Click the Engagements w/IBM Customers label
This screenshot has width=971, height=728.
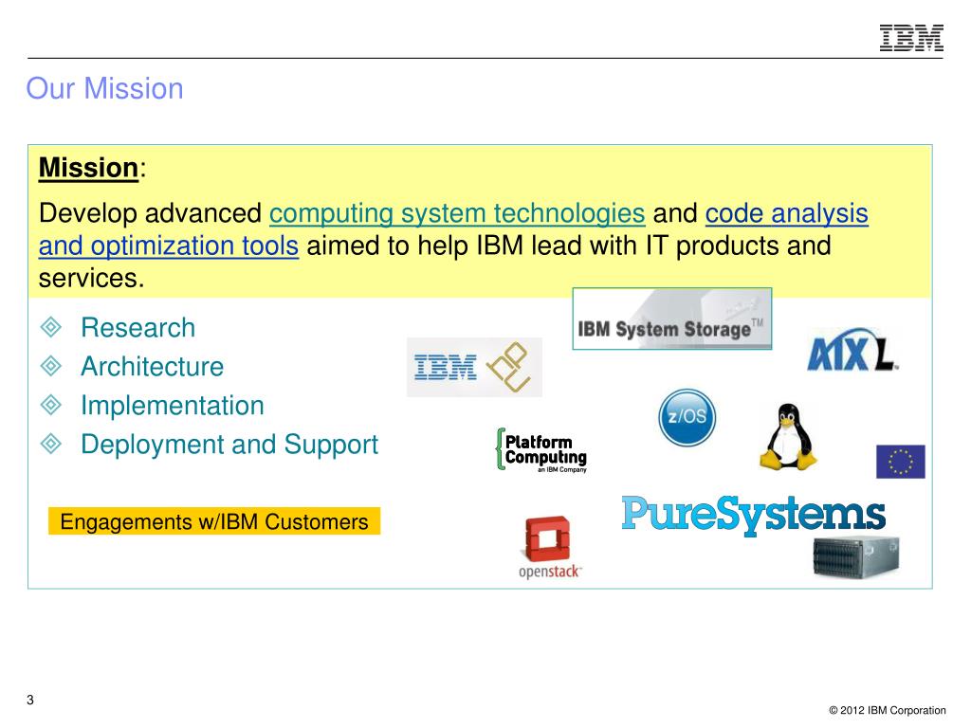pos(214,521)
